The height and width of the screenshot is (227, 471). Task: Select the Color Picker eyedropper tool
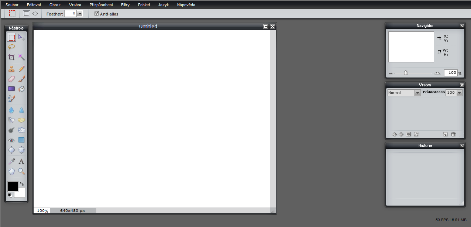tap(12, 161)
